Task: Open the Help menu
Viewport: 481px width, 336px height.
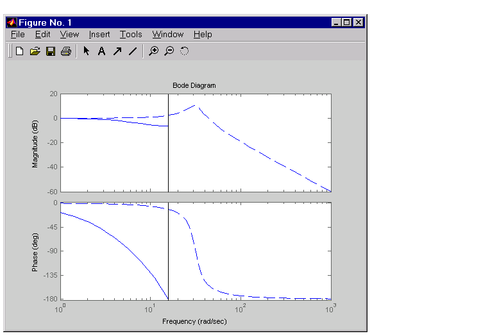Action: tap(203, 35)
